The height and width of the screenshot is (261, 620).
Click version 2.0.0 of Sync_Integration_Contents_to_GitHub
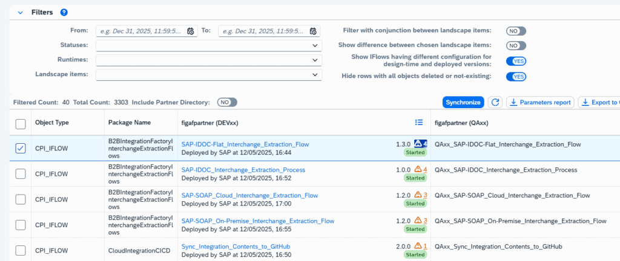(x=403, y=246)
